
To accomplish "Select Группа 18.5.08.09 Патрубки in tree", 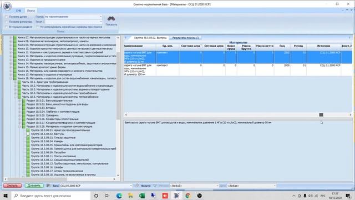I will pos(48,152).
